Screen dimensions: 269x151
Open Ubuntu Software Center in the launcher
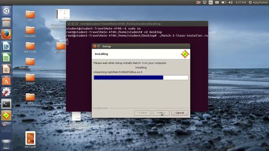[6, 81]
